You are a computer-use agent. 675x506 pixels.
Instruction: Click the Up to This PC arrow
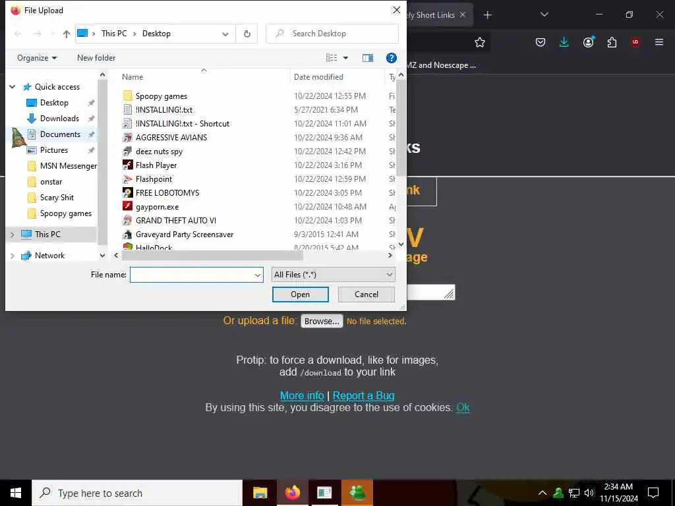(67, 34)
